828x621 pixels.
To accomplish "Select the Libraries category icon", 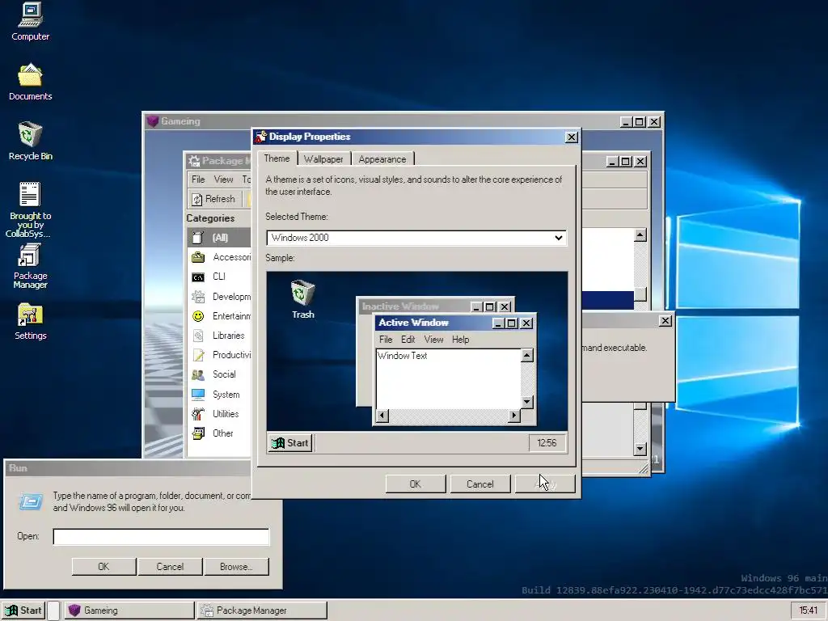I will pos(198,336).
